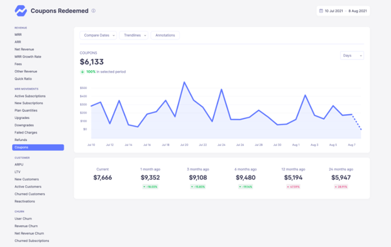Open Failed Charges in the sidebar
391x247 pixels.
(26, 132)
